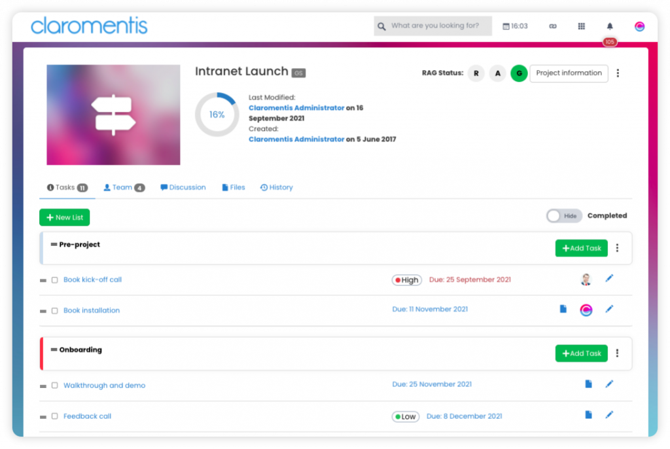Set RAG status to Red
The height and width of the screenshot is (449, 670).
coord(476,73)
